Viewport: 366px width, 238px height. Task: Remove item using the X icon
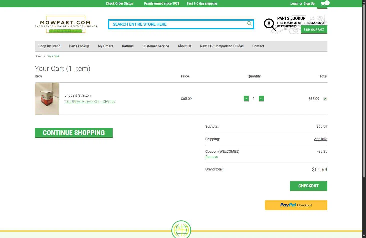[325, 99]
